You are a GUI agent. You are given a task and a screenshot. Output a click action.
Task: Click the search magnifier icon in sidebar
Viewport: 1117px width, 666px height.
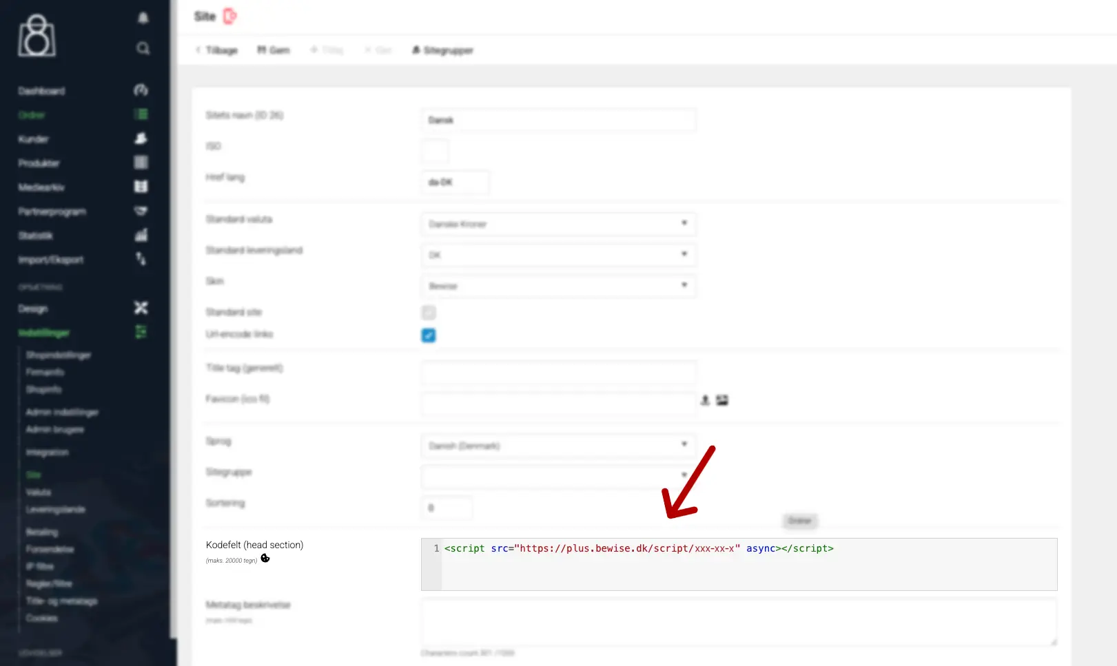click(x=143, y=48)
